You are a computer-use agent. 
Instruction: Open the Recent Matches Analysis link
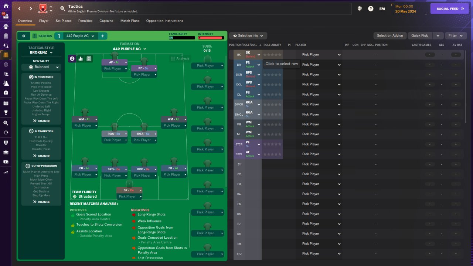(94, 204)
